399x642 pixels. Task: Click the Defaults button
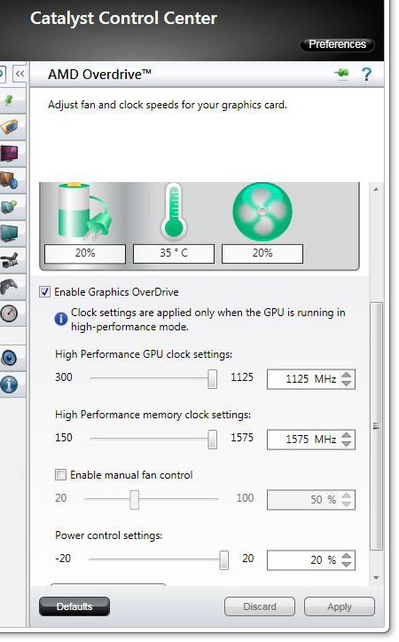(74, 606)
